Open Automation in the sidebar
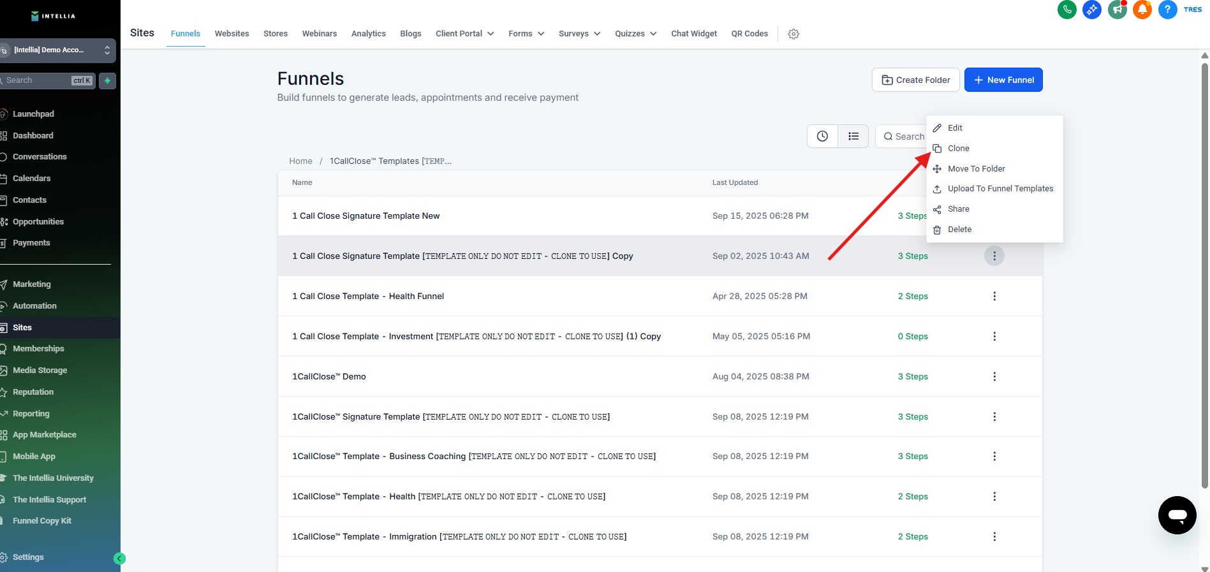The height and width of the screenshot is (572, 1210). click(34, 306)
